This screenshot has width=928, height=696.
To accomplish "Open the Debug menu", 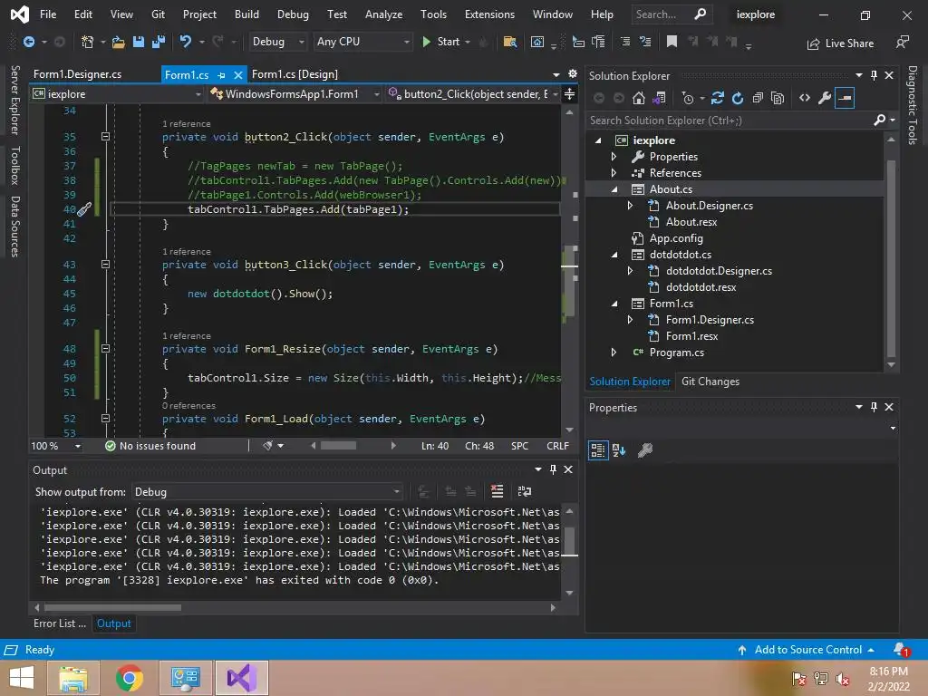I will 293,14.
